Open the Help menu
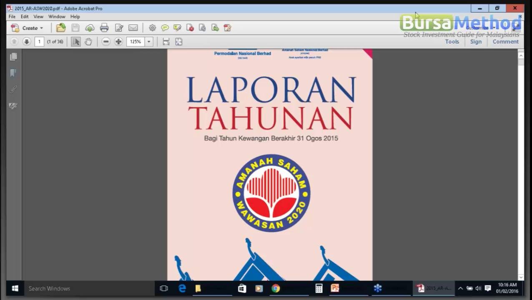This screenshot has width=532, height=300. click(75, 17)
